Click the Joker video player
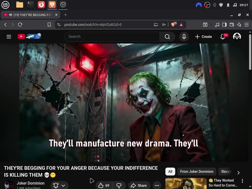The width and height of the screenshot is (252, 189). [124, 103]
